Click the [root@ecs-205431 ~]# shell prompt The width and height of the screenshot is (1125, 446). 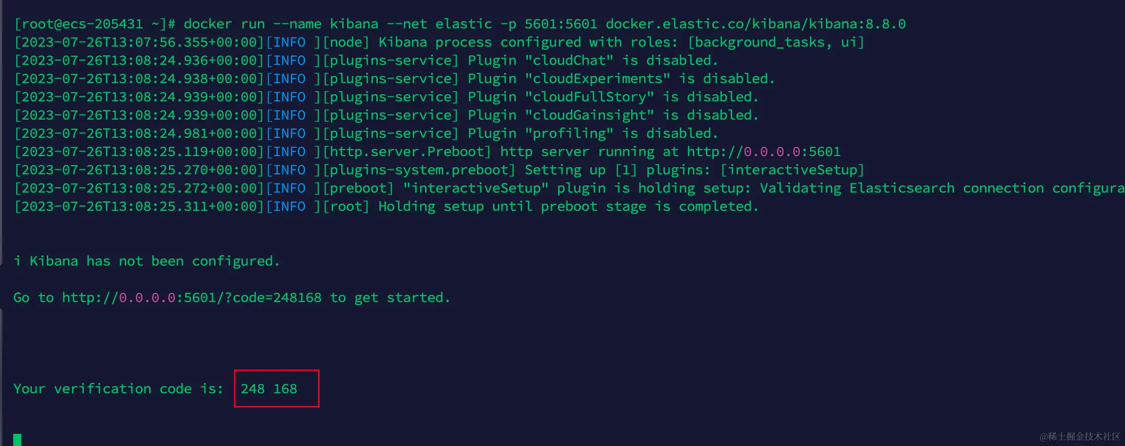[95, 24]
